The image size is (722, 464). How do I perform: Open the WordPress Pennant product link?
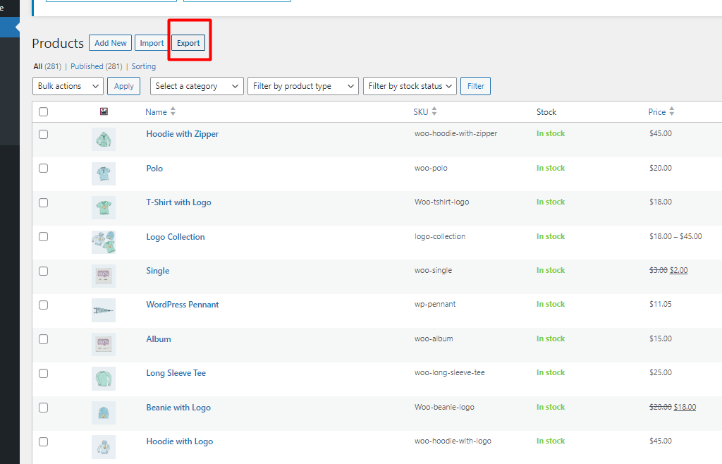[183, 305]
